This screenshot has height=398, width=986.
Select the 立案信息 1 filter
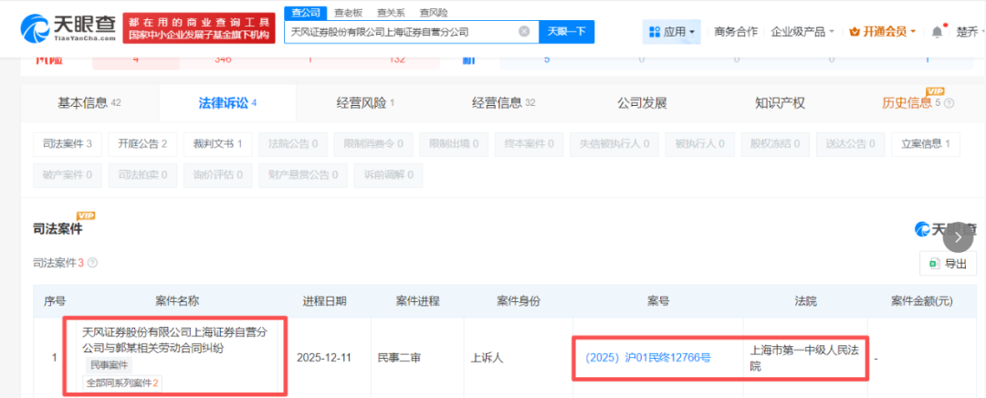(x=926, y=144)
